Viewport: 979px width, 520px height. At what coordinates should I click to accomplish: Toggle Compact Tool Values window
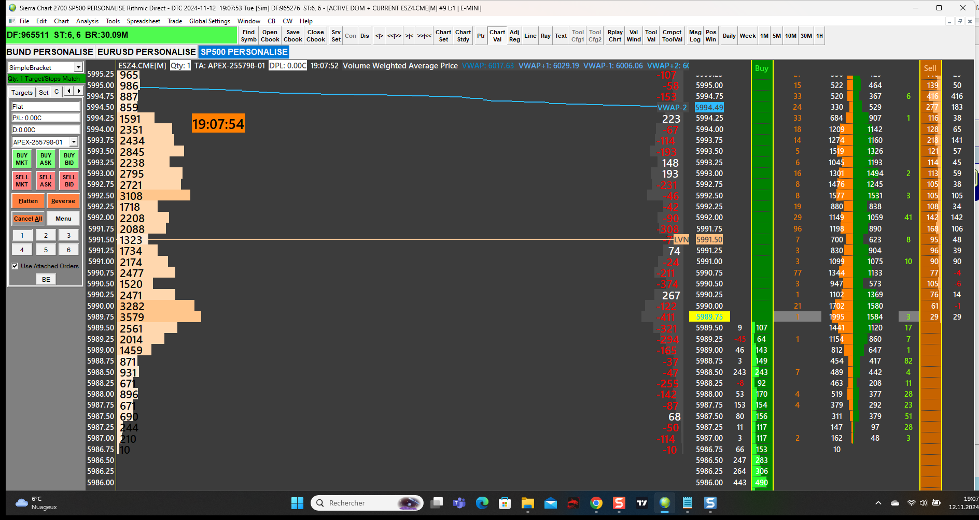[x=672, y=36]
